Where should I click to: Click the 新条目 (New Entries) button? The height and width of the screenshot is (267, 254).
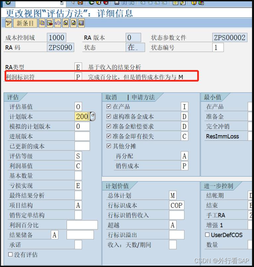[25, 23]
